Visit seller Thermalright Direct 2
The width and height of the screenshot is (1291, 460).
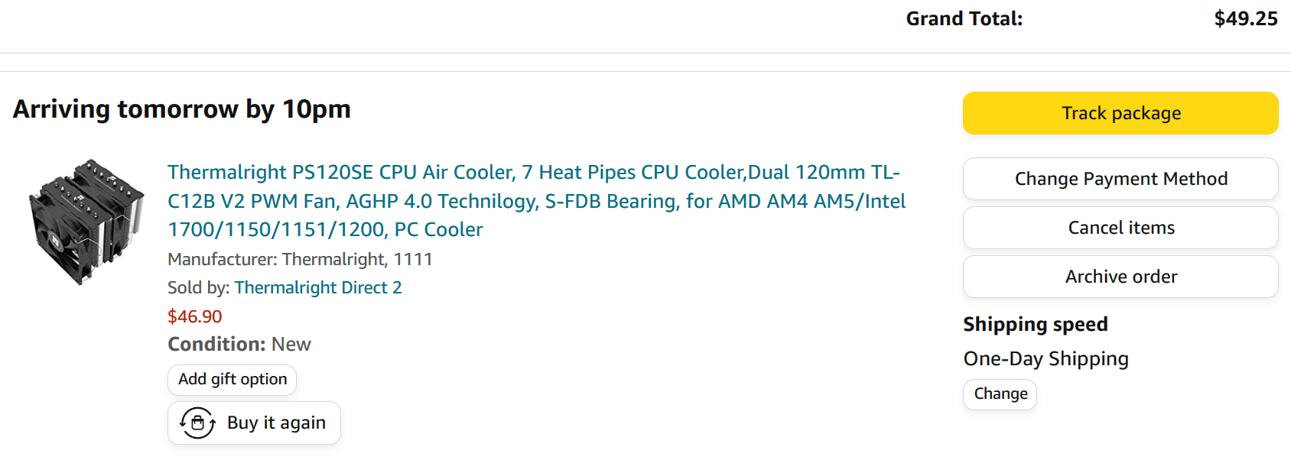(318, 287)
